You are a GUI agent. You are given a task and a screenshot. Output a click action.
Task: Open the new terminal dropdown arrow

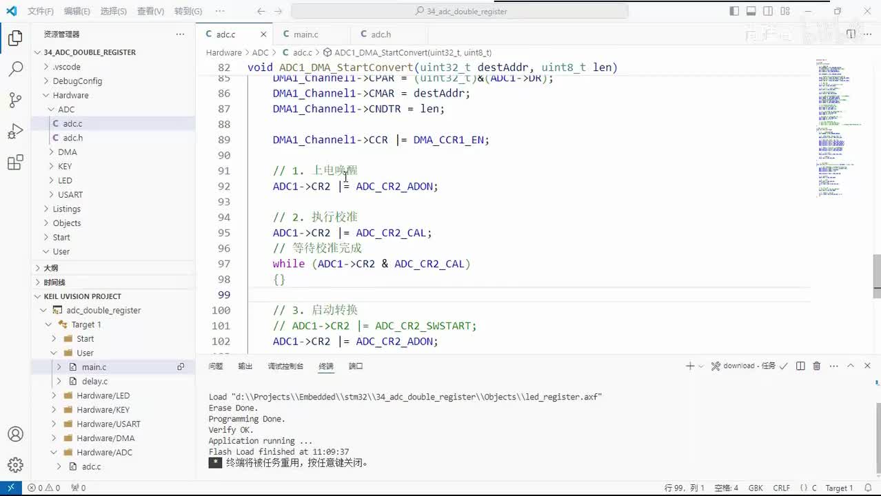pos(701,366)
